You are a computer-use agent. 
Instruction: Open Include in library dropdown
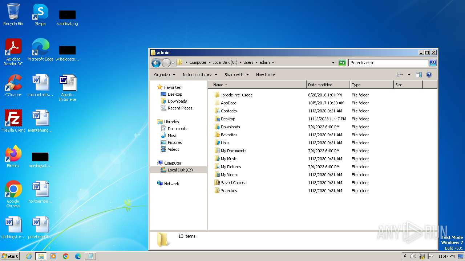coord(200,75)
